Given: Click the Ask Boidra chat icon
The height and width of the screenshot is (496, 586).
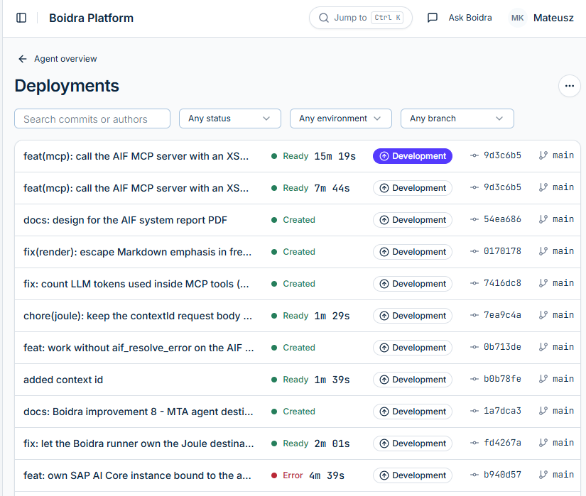Looking at the screenshot, I should click(432, 18).
